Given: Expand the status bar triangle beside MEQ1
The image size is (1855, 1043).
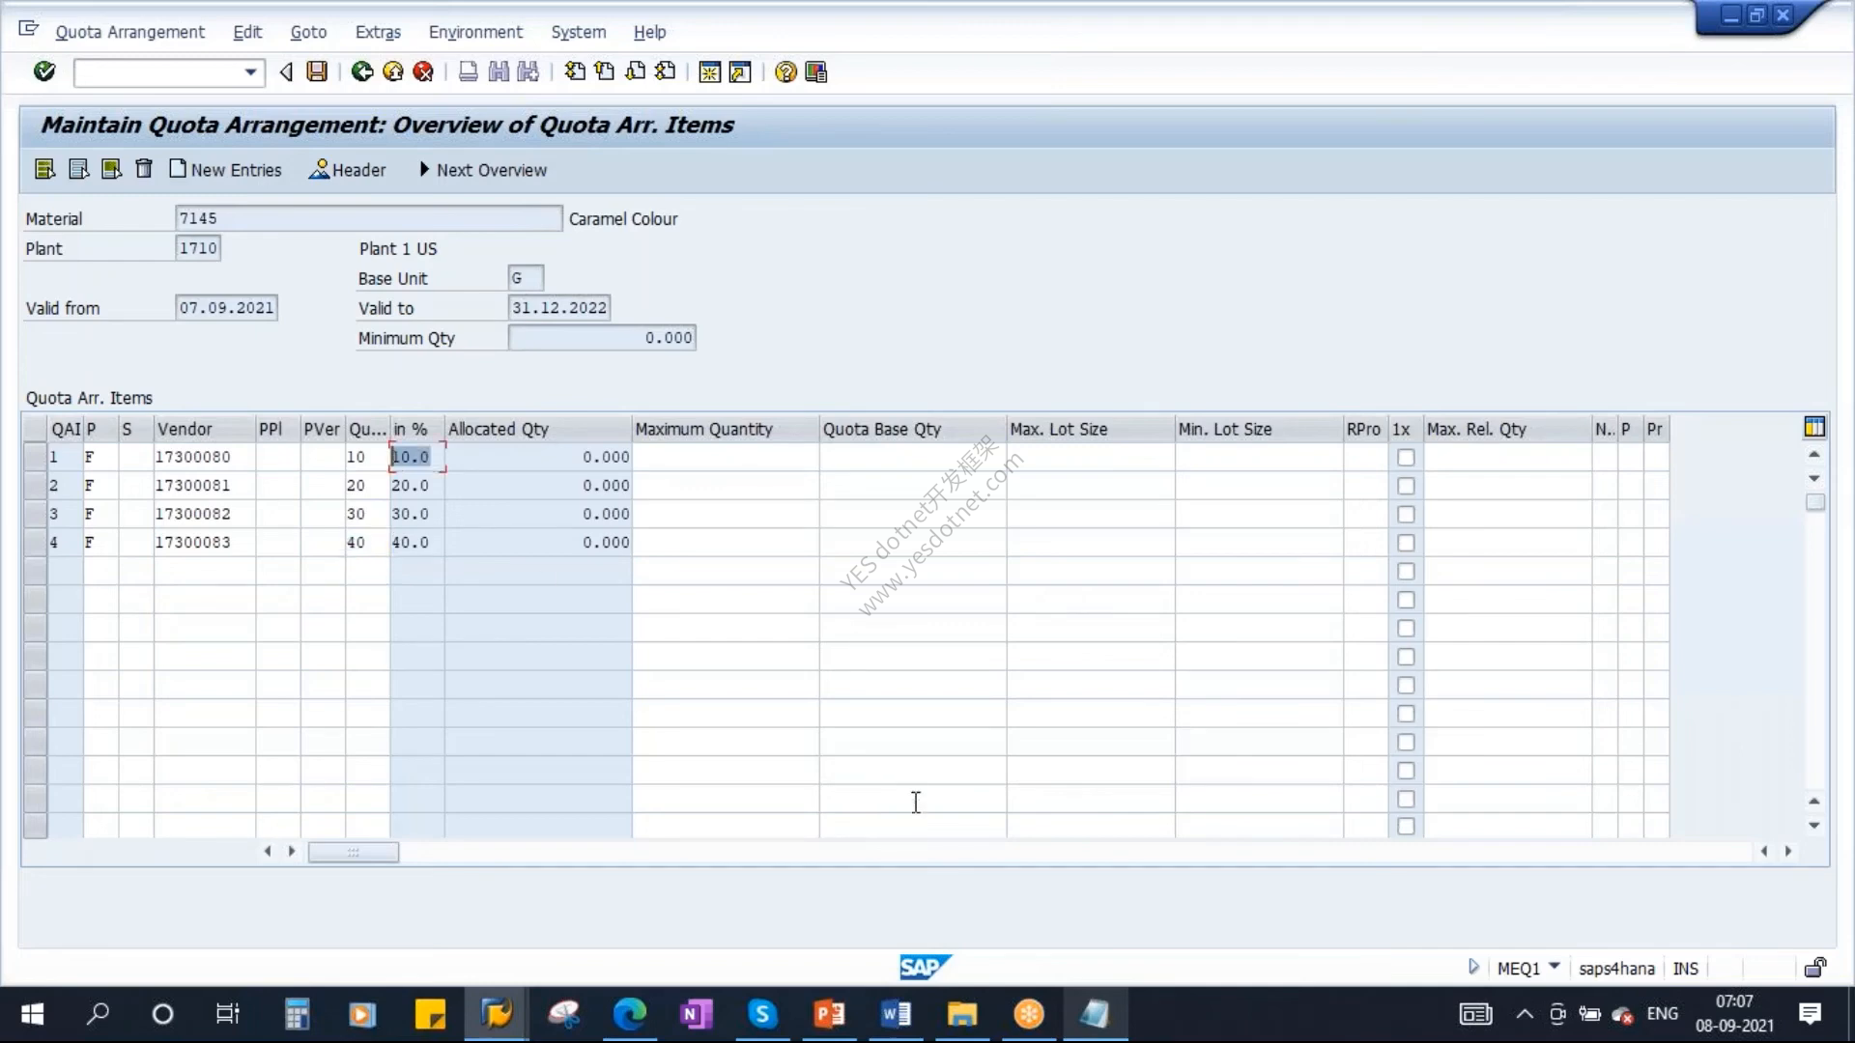Looking at the screenshot, I should [1472, 967].
